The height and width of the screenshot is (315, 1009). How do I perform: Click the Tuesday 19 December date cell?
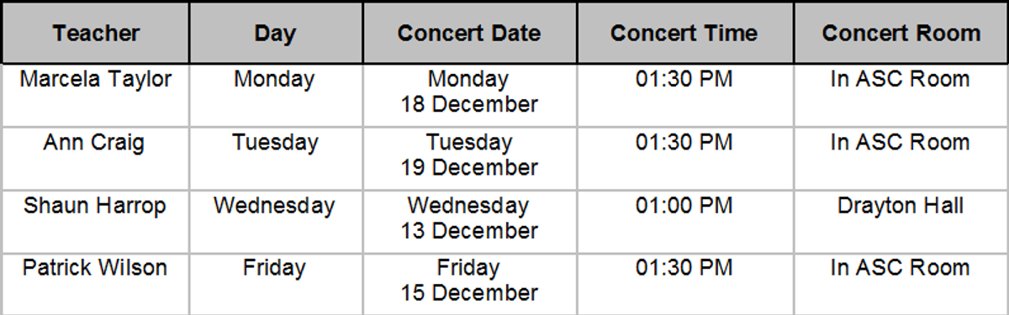click(x=470, y=159)
